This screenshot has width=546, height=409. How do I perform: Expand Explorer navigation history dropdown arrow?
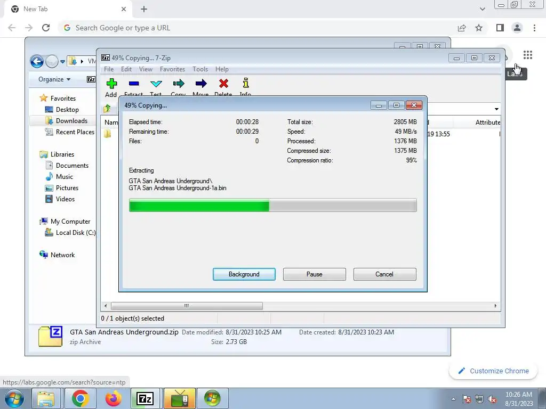pyautogui.click(x=62, y=62)
